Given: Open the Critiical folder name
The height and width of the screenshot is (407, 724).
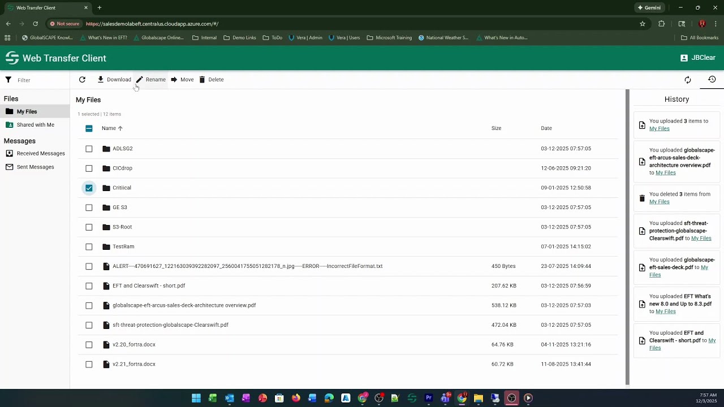Looking at the screenshot, I should pyautogui.click(x=122, y=188).
